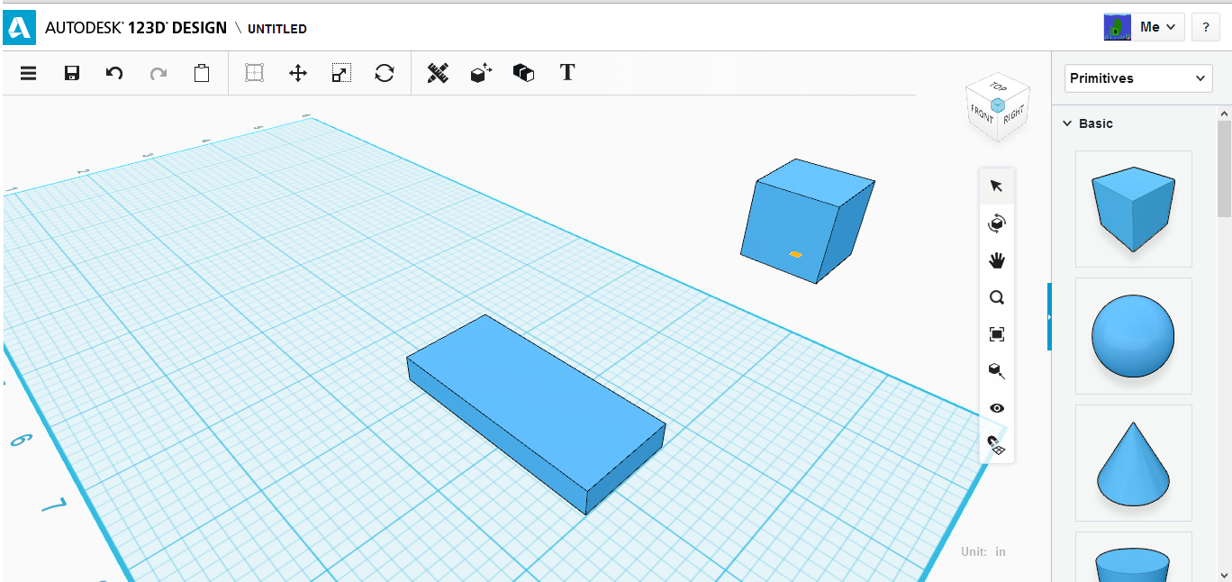The height and width of the screenshot is (582, 1232).
Task: Toggle the magnet grid snapping icon
Action: click(x=996, y=444)
